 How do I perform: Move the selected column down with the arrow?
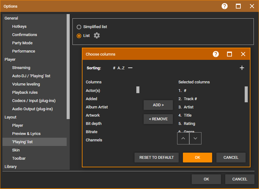click(195, 138)
